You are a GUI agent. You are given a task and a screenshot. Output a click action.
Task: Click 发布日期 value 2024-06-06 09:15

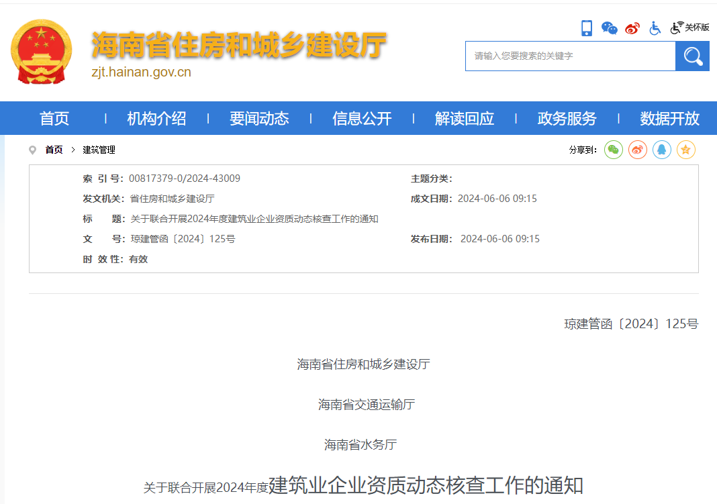click(x=499, y=239)
